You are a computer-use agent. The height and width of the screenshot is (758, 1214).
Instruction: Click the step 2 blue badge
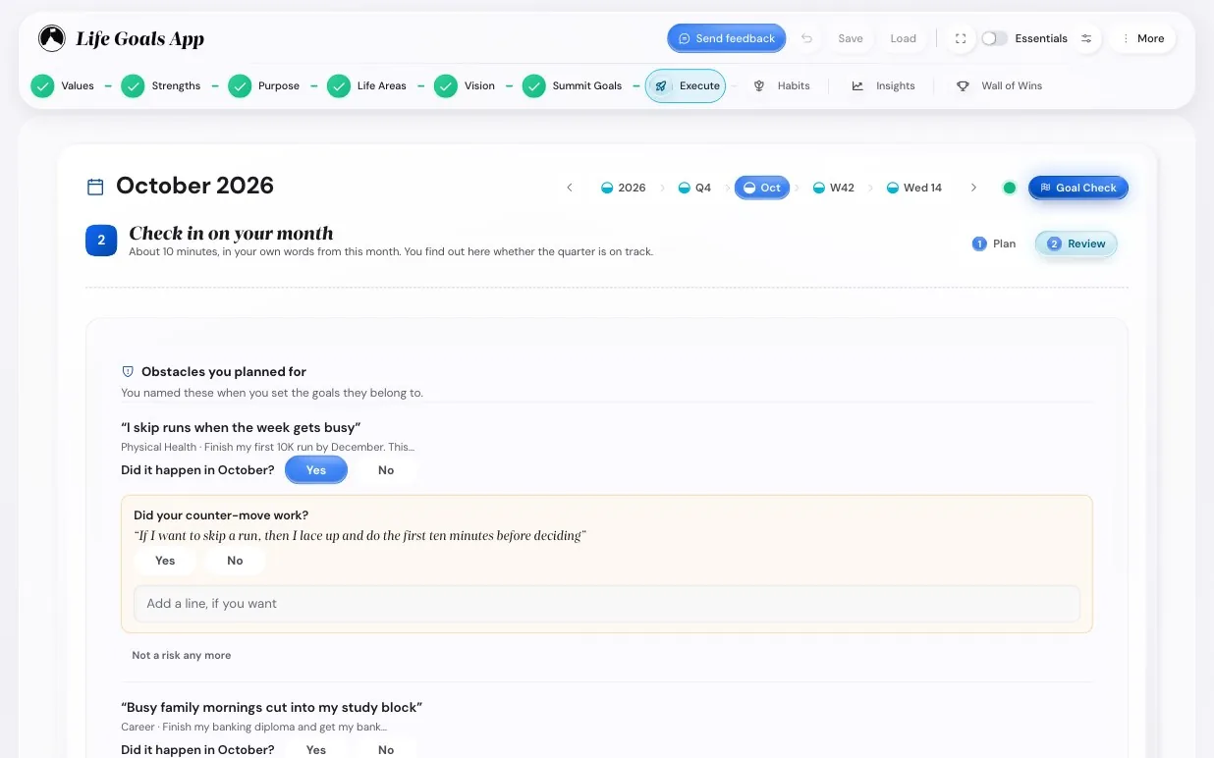(101, 240)
